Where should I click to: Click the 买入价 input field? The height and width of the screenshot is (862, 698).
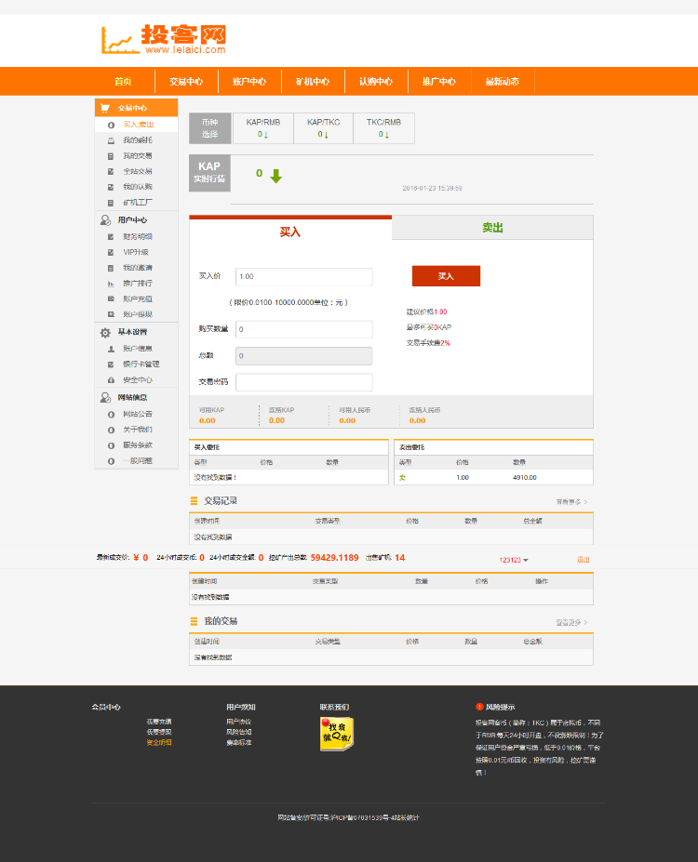point(304,276)
